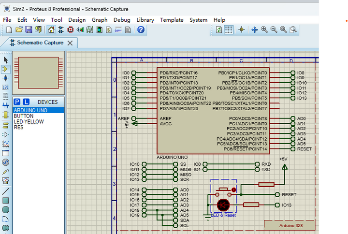Click the L library manager button

pyautogui.click(x=26, y=102)
